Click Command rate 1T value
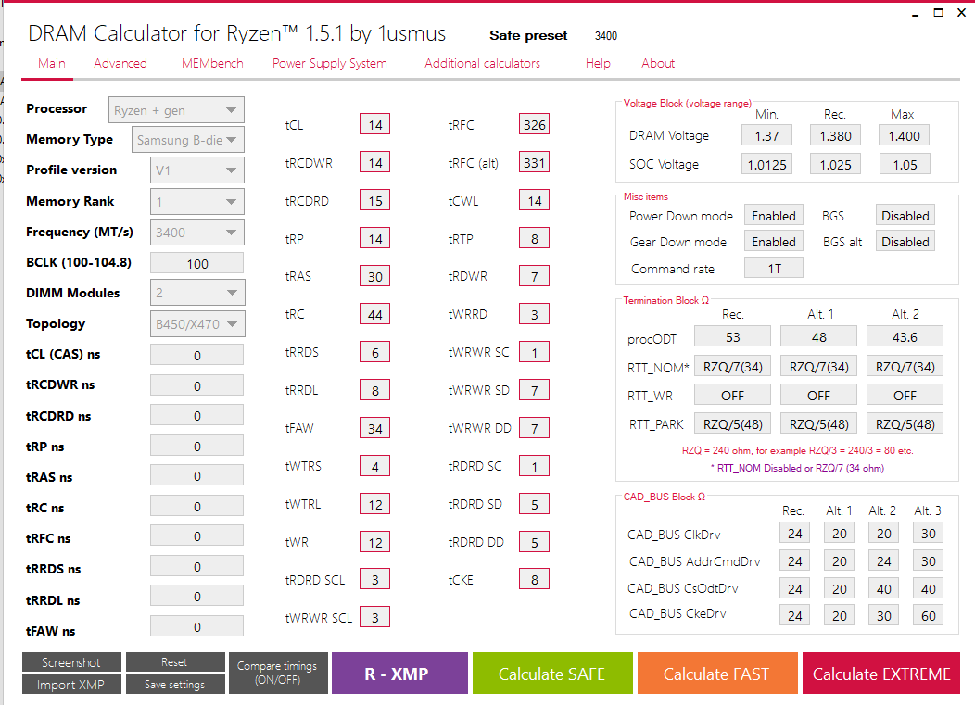 (774, 268)
